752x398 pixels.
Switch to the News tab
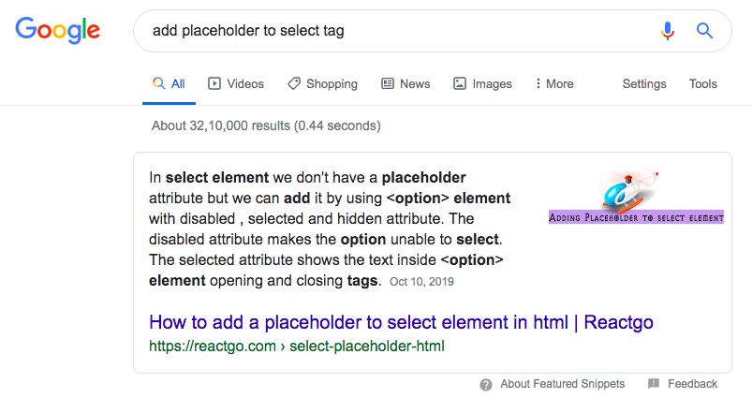point(405,84)
